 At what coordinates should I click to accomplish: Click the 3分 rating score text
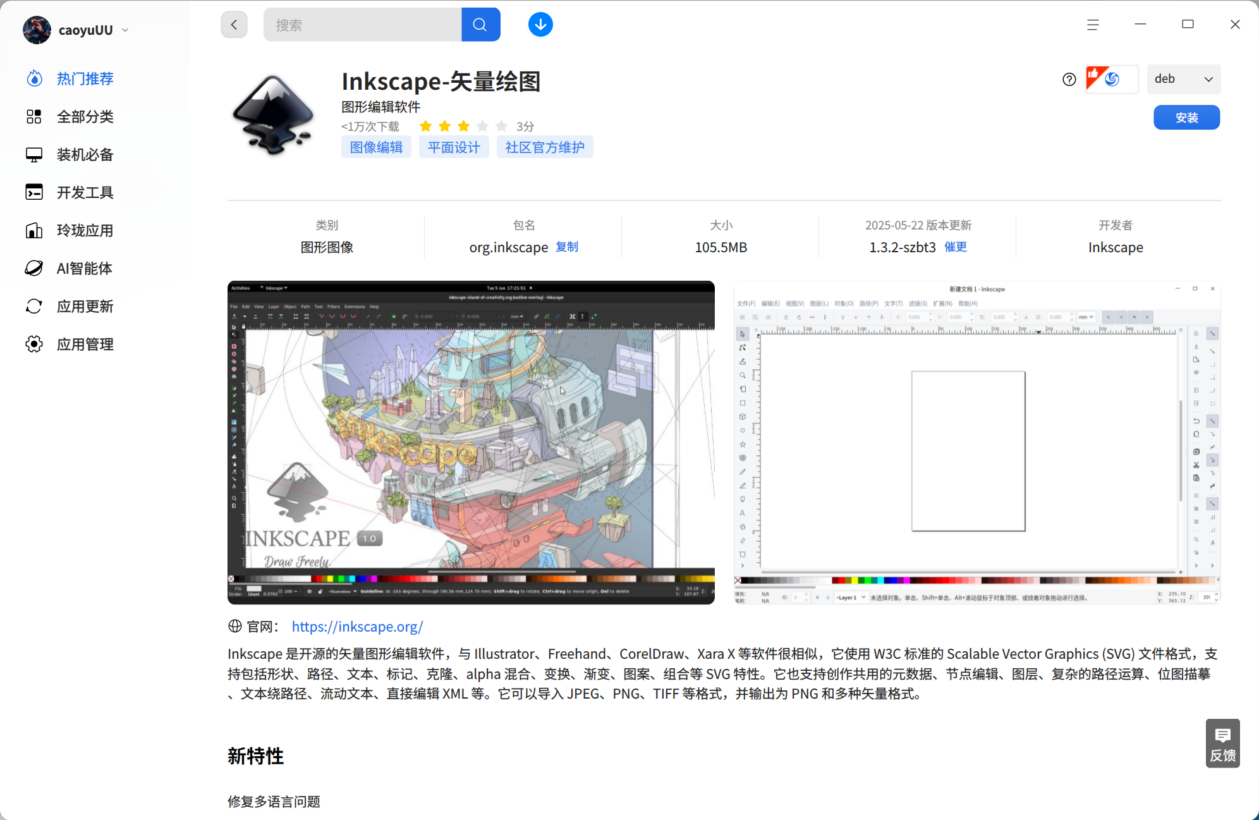coord(525,126)
